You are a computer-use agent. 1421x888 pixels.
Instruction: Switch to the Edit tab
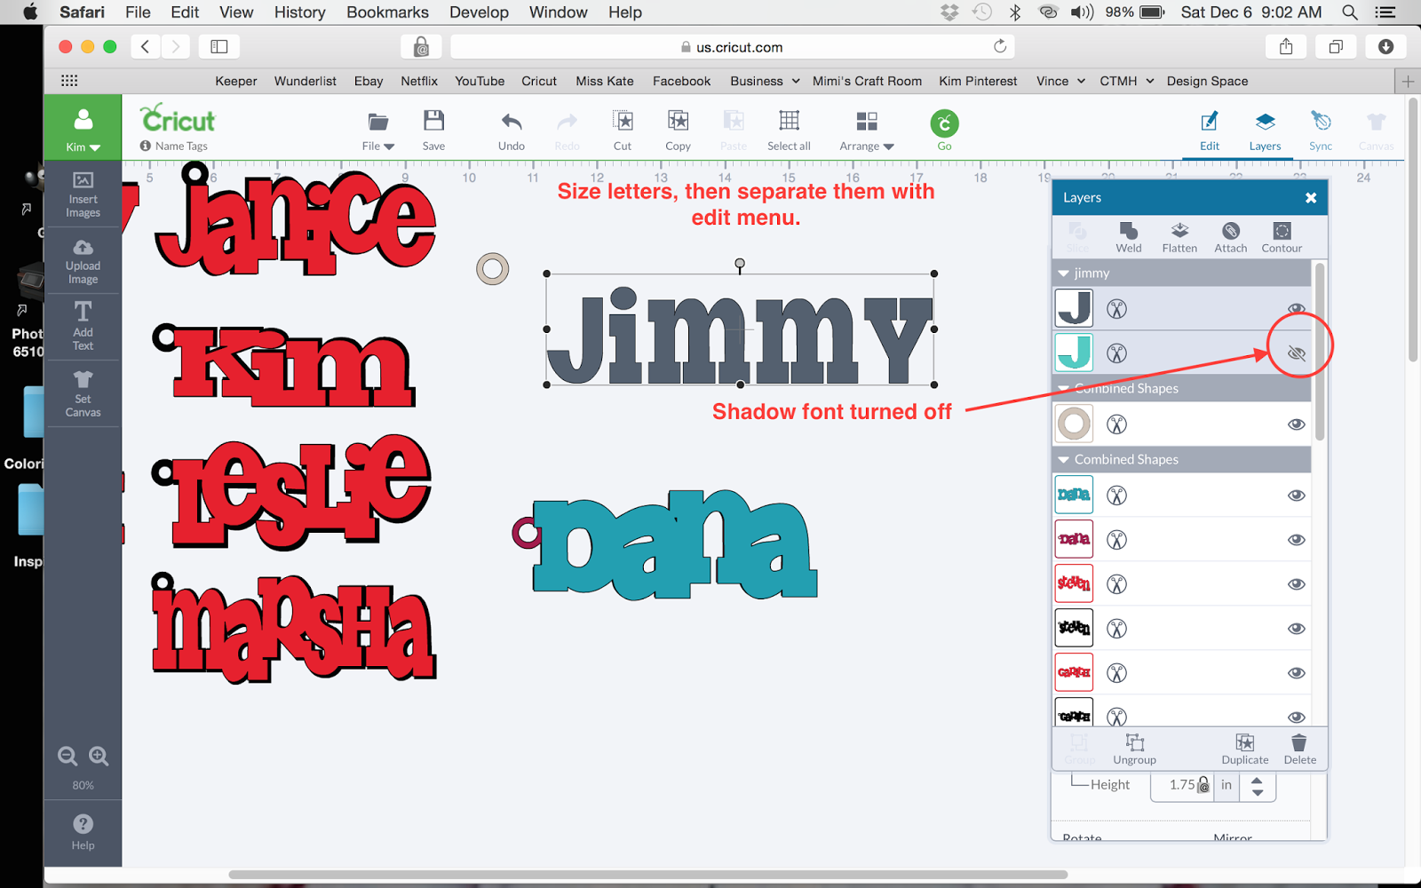(x=1209, y=131)
